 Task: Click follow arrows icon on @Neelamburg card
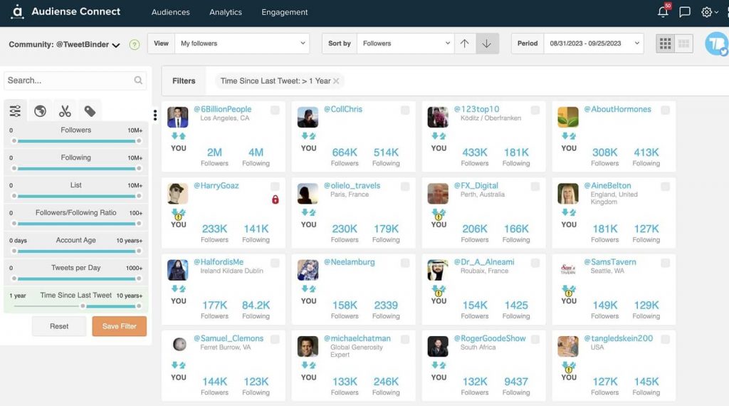point(308,288)
